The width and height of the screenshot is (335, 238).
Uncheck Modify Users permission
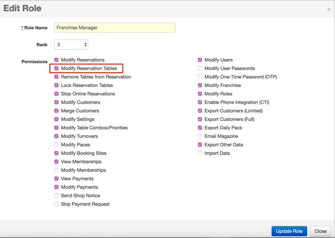coord(200,60)
